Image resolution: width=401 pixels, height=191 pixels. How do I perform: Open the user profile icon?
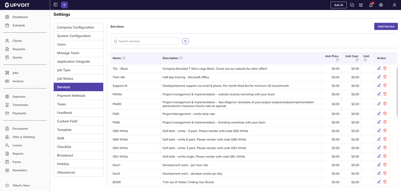[x=394, y=5]
